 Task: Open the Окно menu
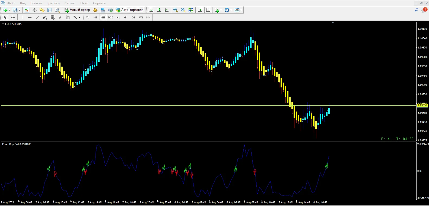point(84,3)
